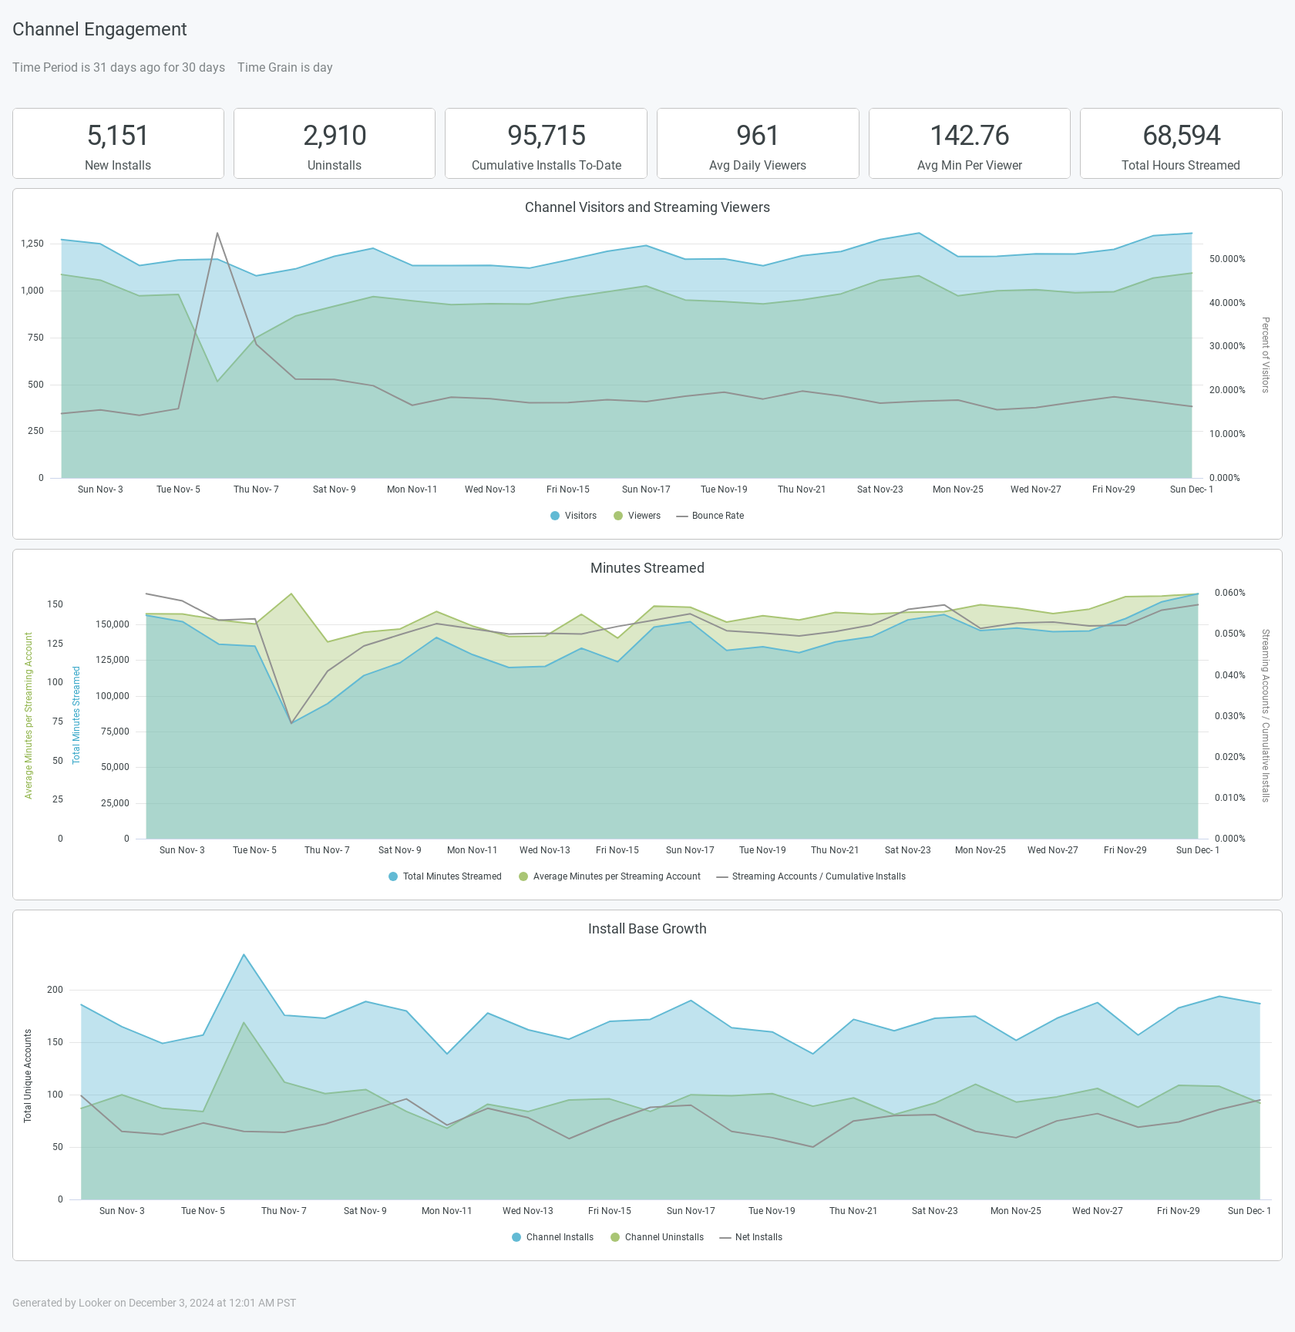Open the Cumulative Installs To-Date tile
Image resolution: width=1295 pixels, height=1332 pixels.
[546, 143]
